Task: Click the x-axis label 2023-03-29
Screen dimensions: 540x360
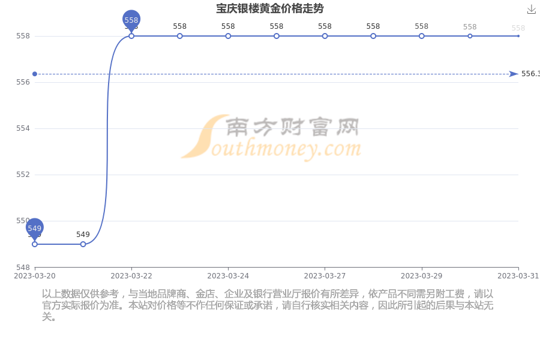Action: [422, 276]
